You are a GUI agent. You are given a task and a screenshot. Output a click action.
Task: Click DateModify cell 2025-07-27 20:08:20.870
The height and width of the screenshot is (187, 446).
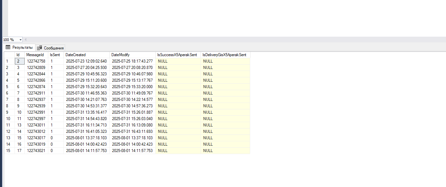click(x=133, y=68)
